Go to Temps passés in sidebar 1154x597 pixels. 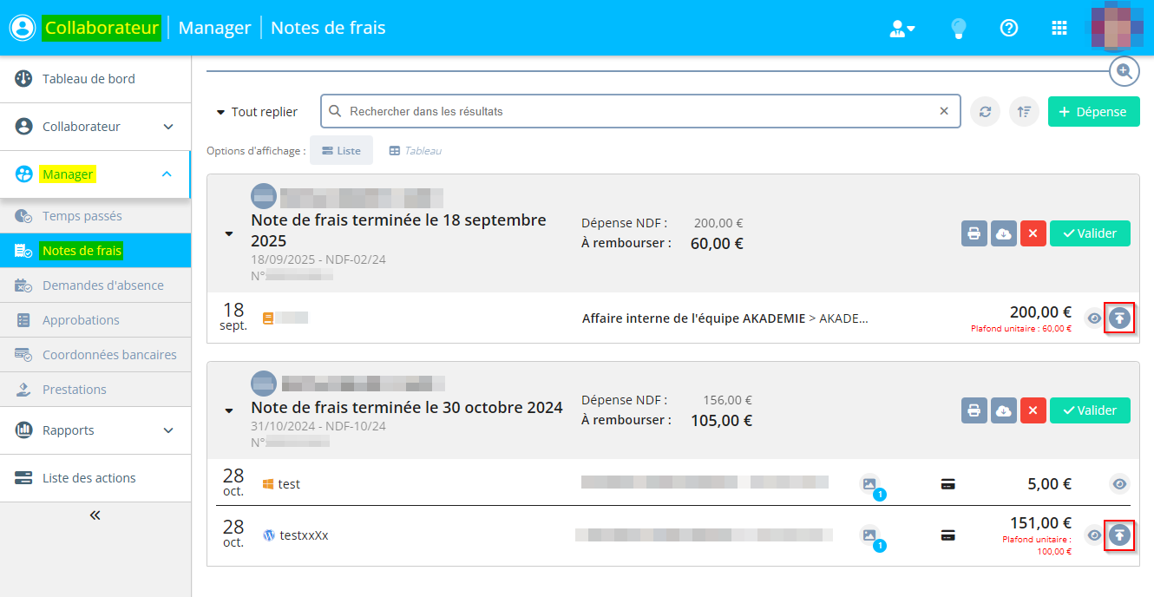pos(82,216)
